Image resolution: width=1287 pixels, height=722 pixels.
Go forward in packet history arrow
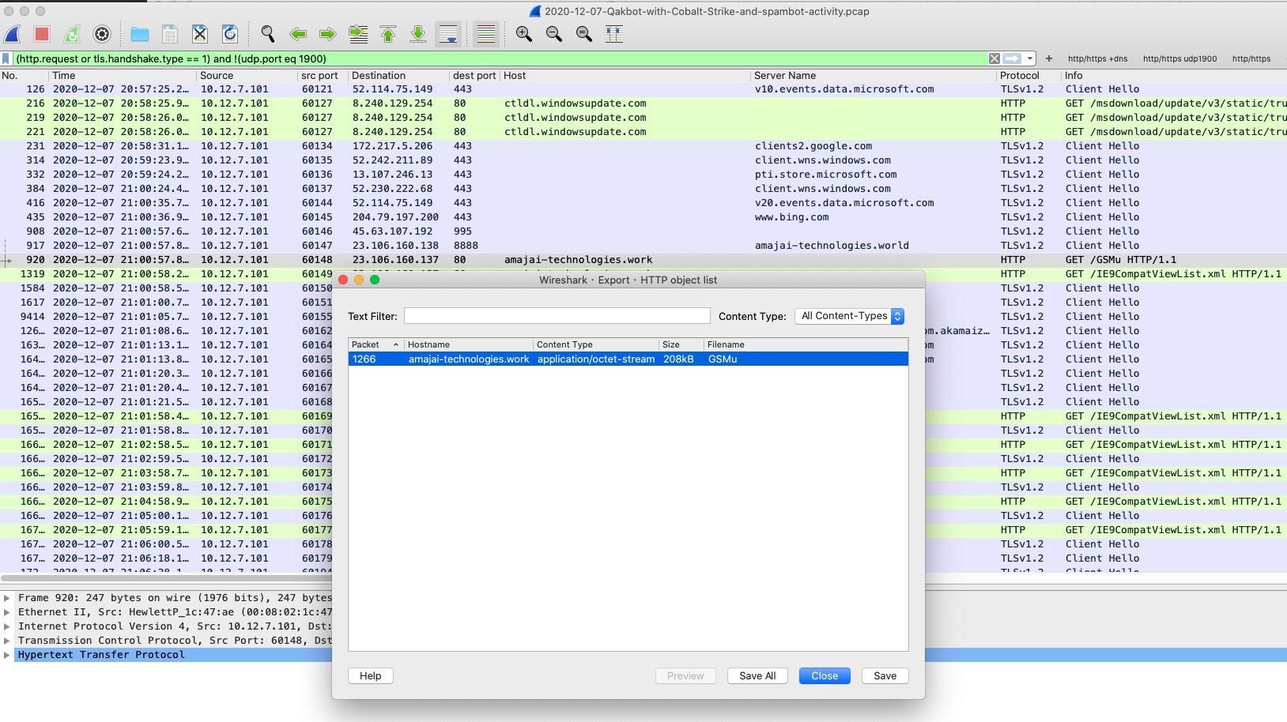point(328,34)
